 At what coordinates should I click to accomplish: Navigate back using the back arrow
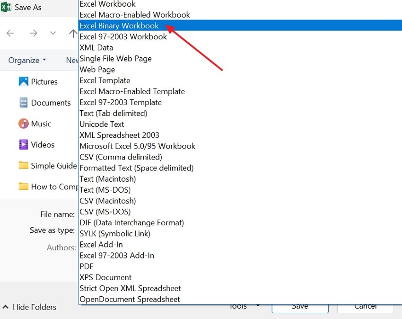coord(10,33)
